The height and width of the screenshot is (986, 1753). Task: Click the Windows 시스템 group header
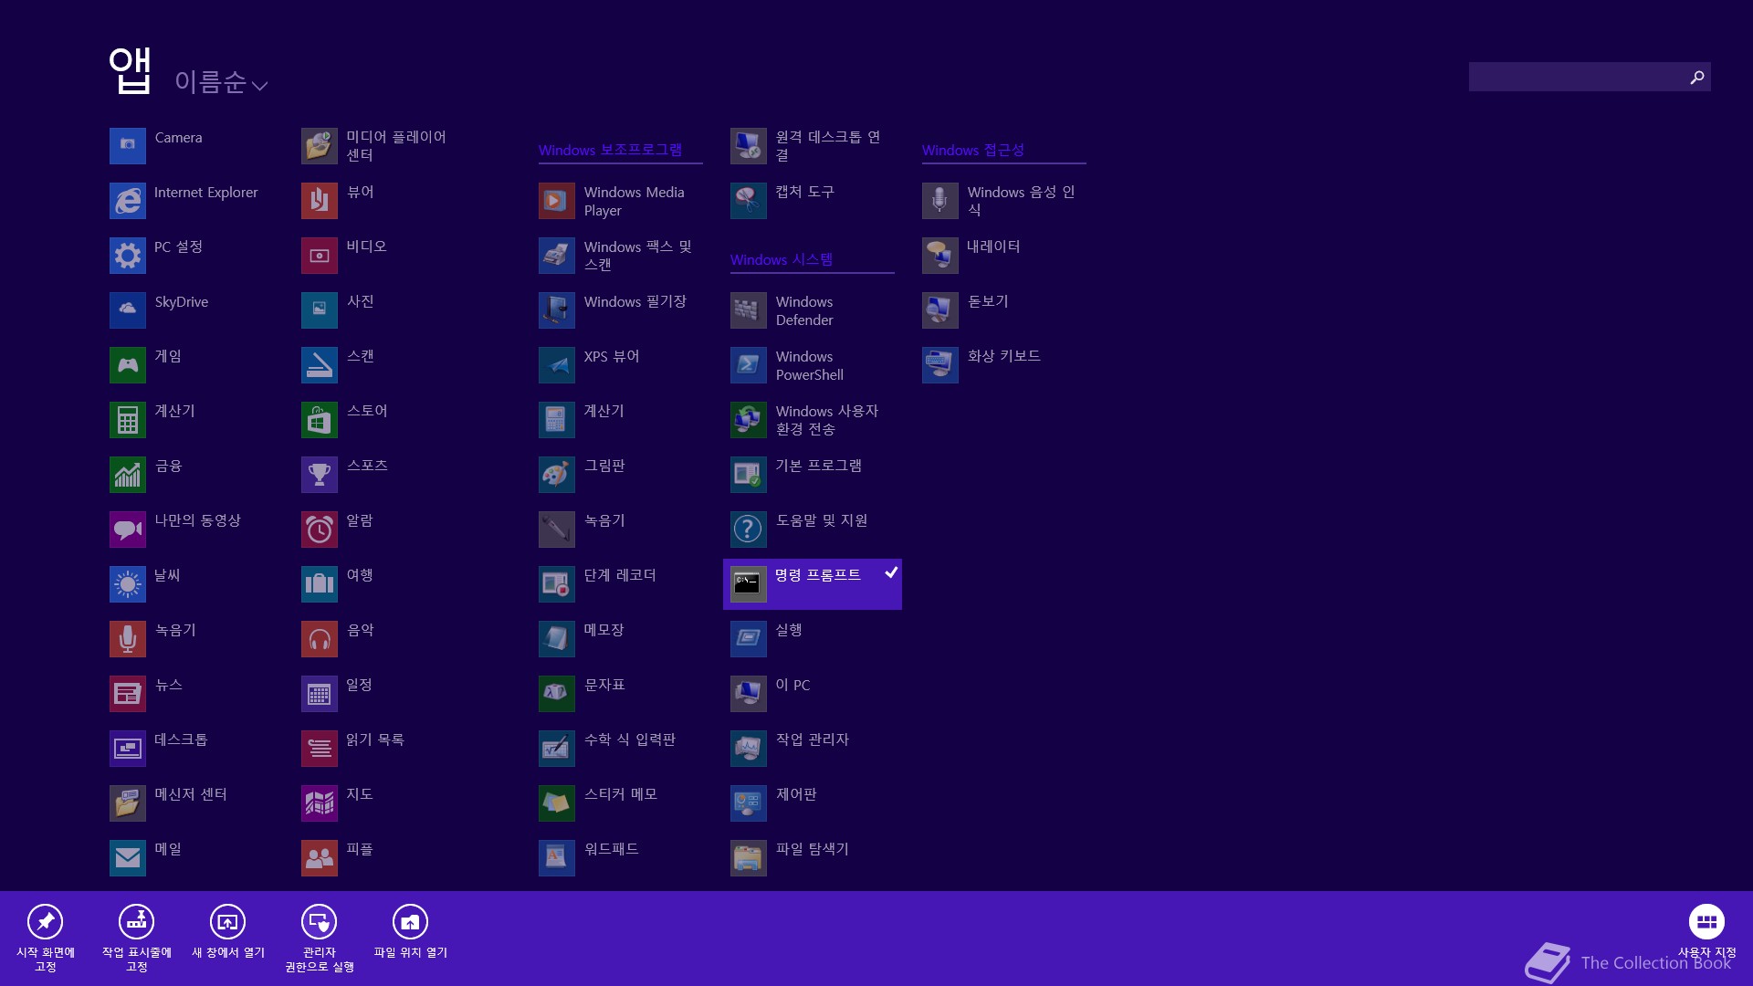coord(782,259)
